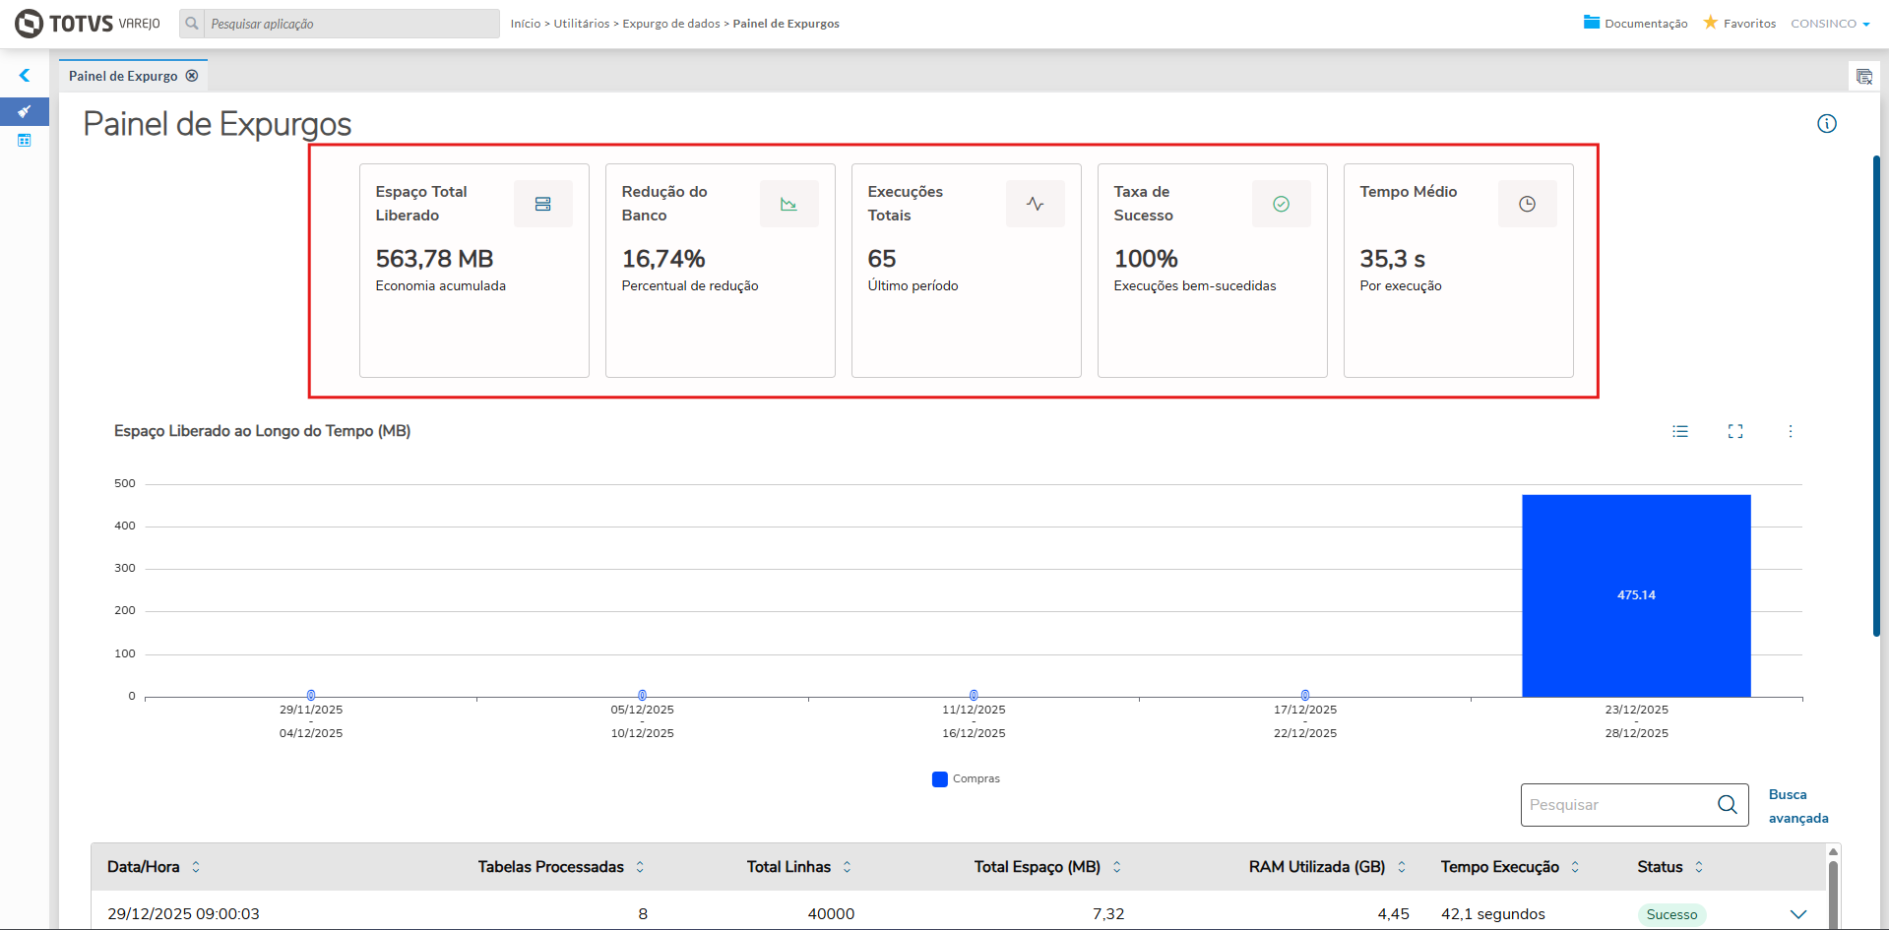Open Documentação folder link
Image resolution: width=1889 pixels, height=930 pixels.
[1635, 23]
